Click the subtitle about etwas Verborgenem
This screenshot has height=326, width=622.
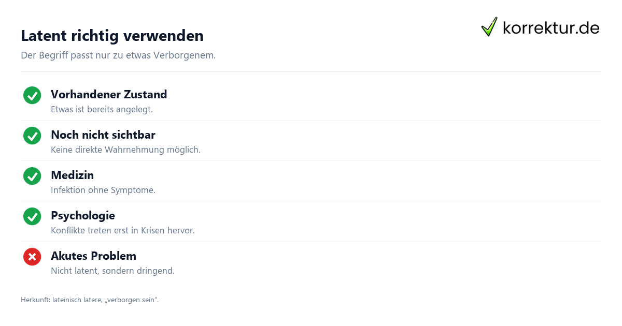tap(118, 55)
